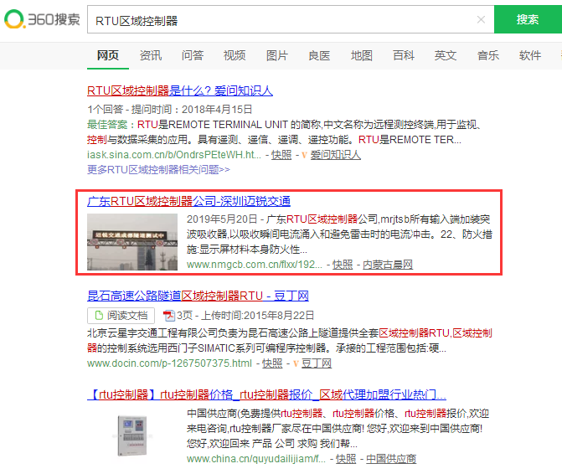Open 更多RTU区域控制器相关问题>> link
Image resolution: width=562 pixels, height=474 pixels.
[x=158, y=169]
